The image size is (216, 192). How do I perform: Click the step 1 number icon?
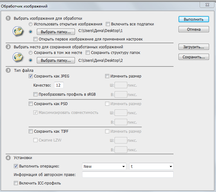[8, 19]
